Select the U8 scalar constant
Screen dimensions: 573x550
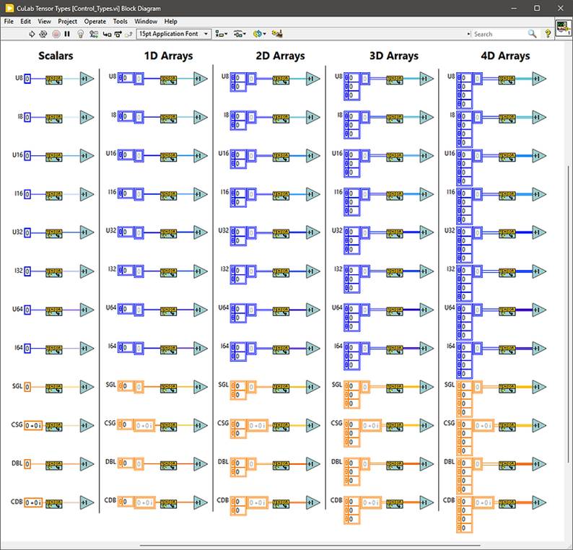(x=27, y=79)
